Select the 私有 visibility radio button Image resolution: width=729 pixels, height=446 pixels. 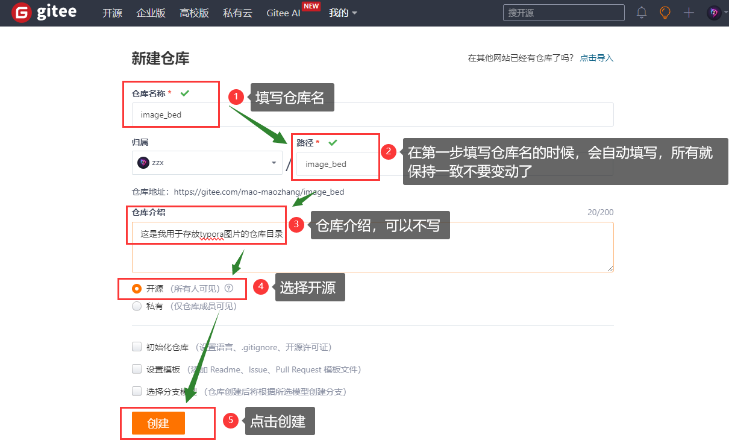coord(137,306)
